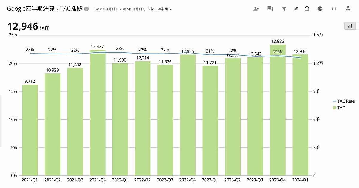359x188 pixels.
Task: Click the 2021-Q3 axis label
Action: (x=75, y=180)
